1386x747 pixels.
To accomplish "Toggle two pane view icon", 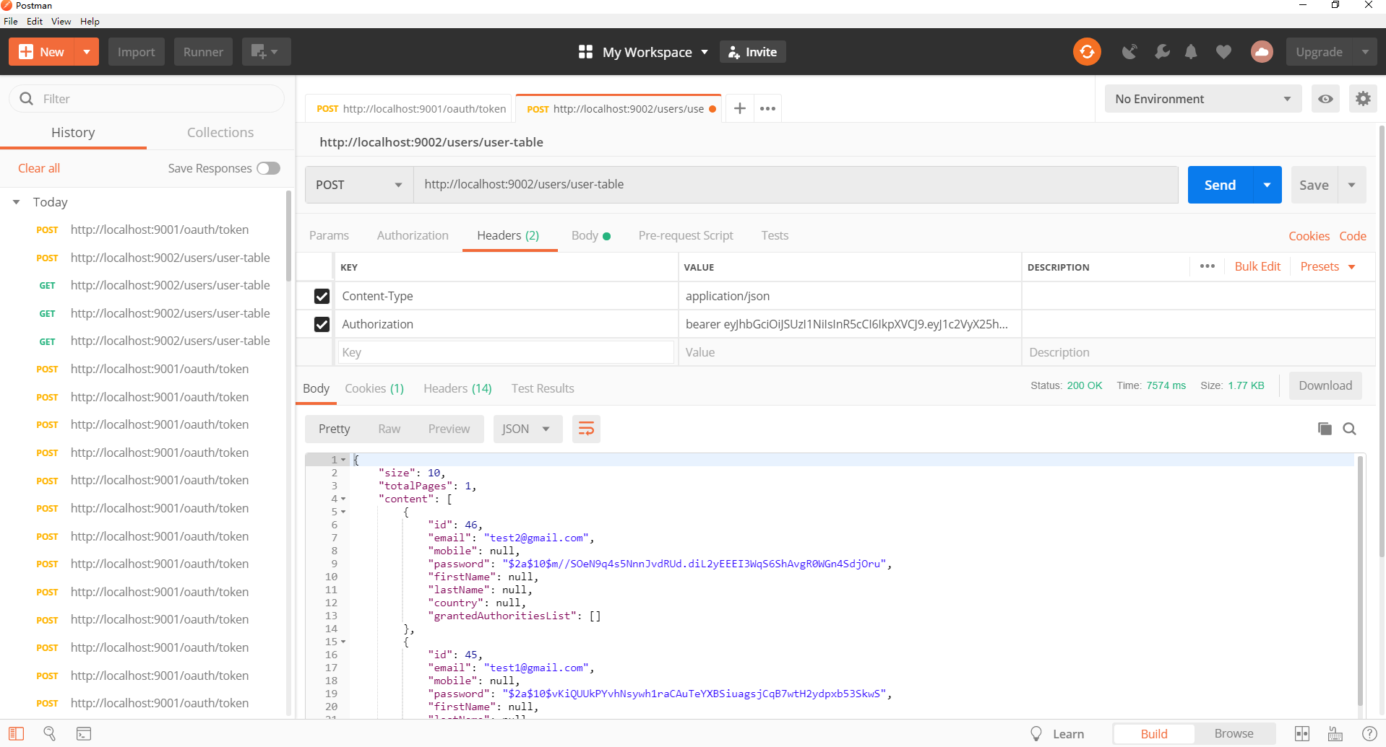I will tap(1302, 733).
